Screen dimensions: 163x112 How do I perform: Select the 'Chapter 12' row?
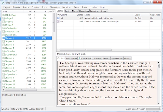[27, 88]
